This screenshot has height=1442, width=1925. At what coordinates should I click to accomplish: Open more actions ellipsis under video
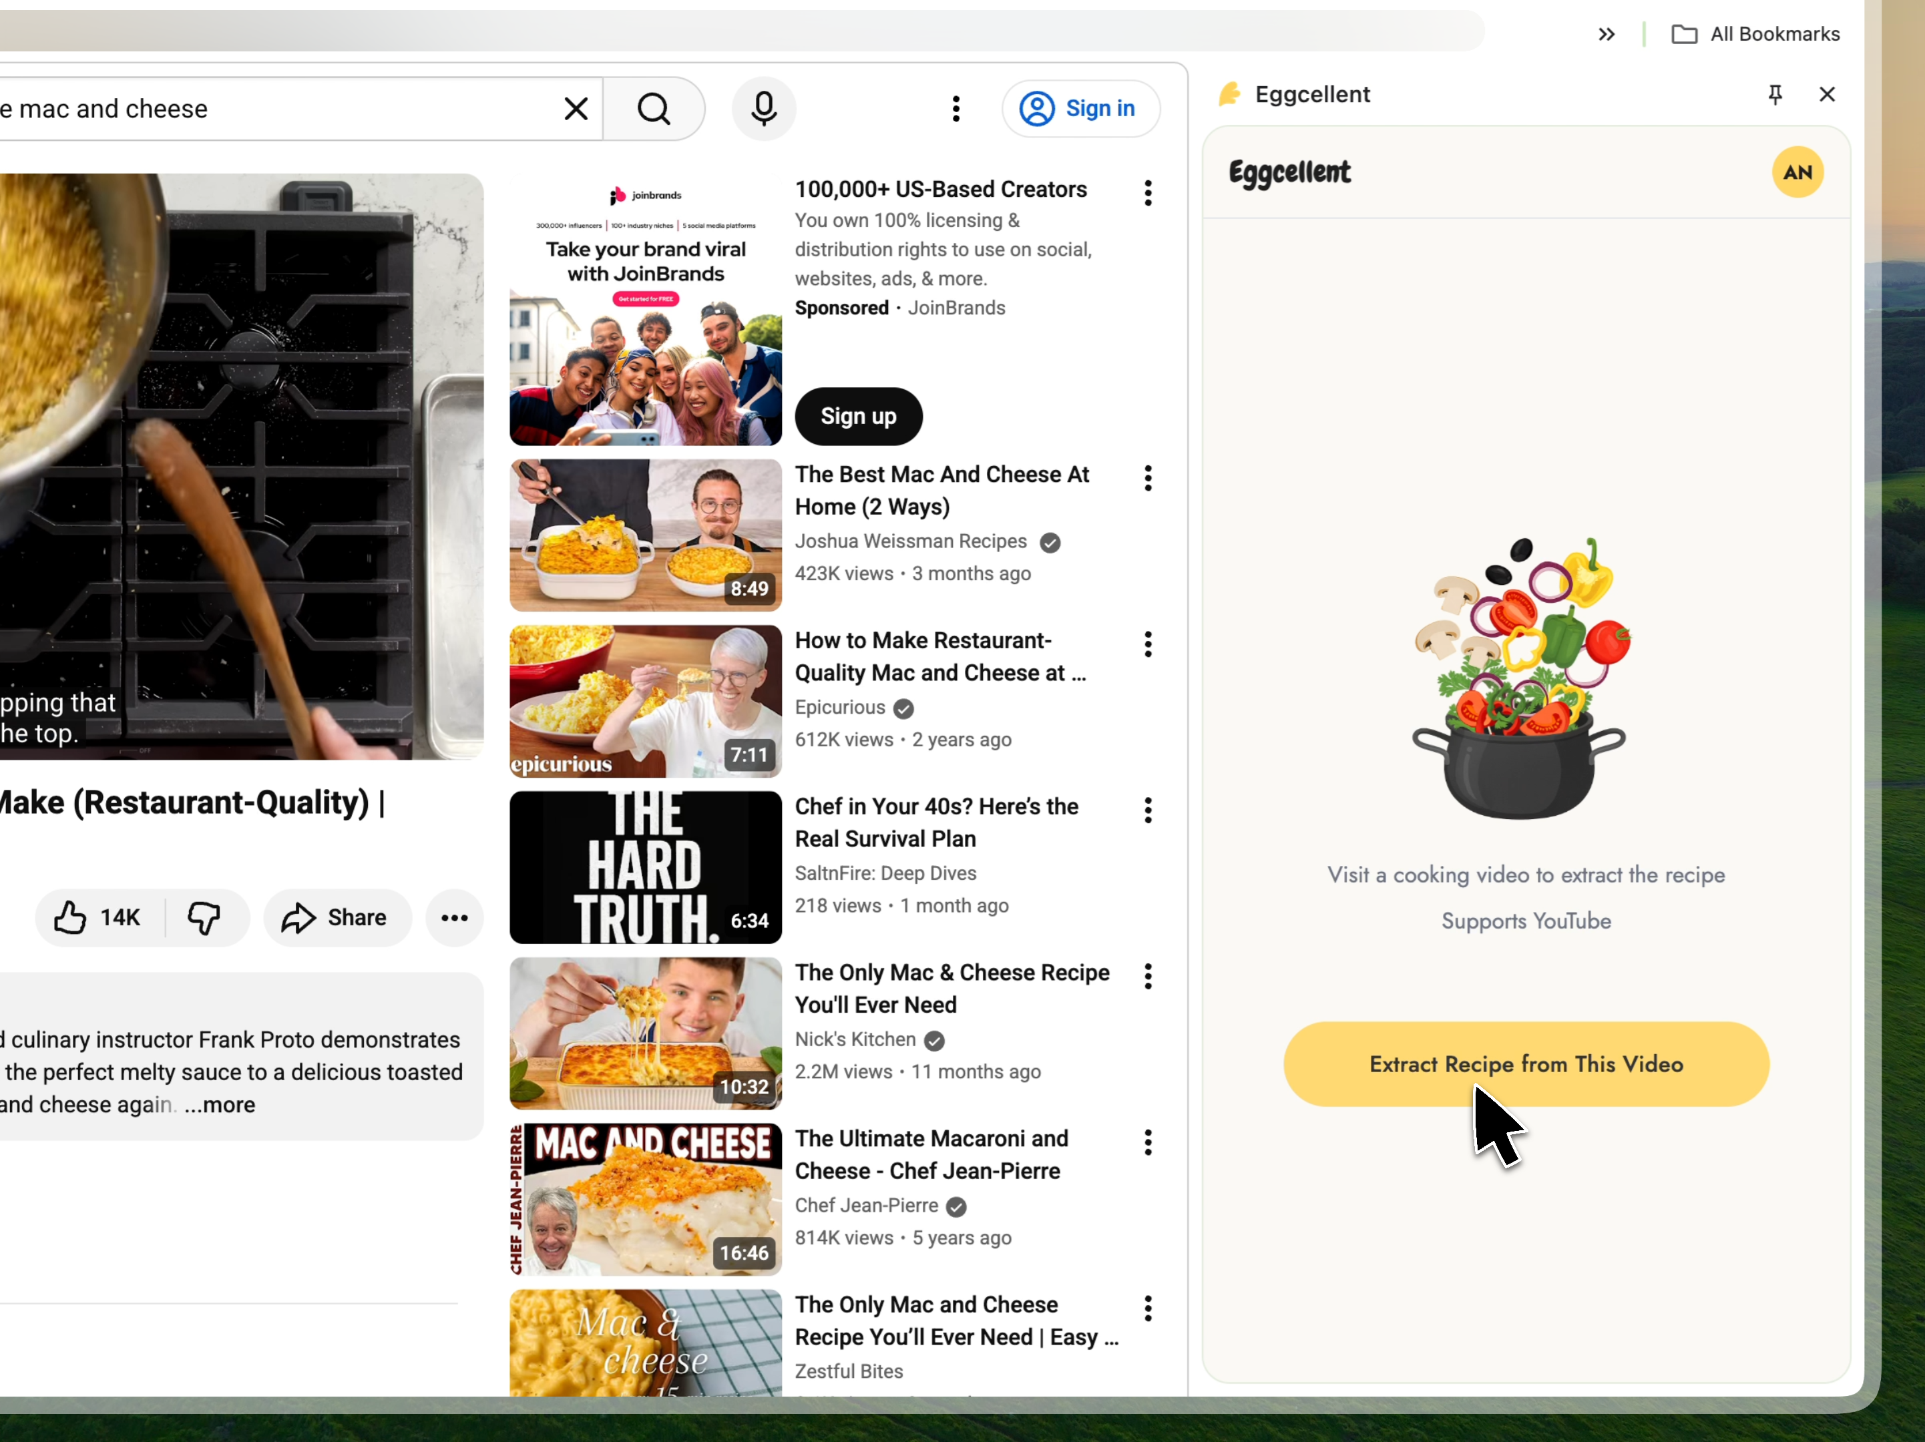[x=454, y=917]
